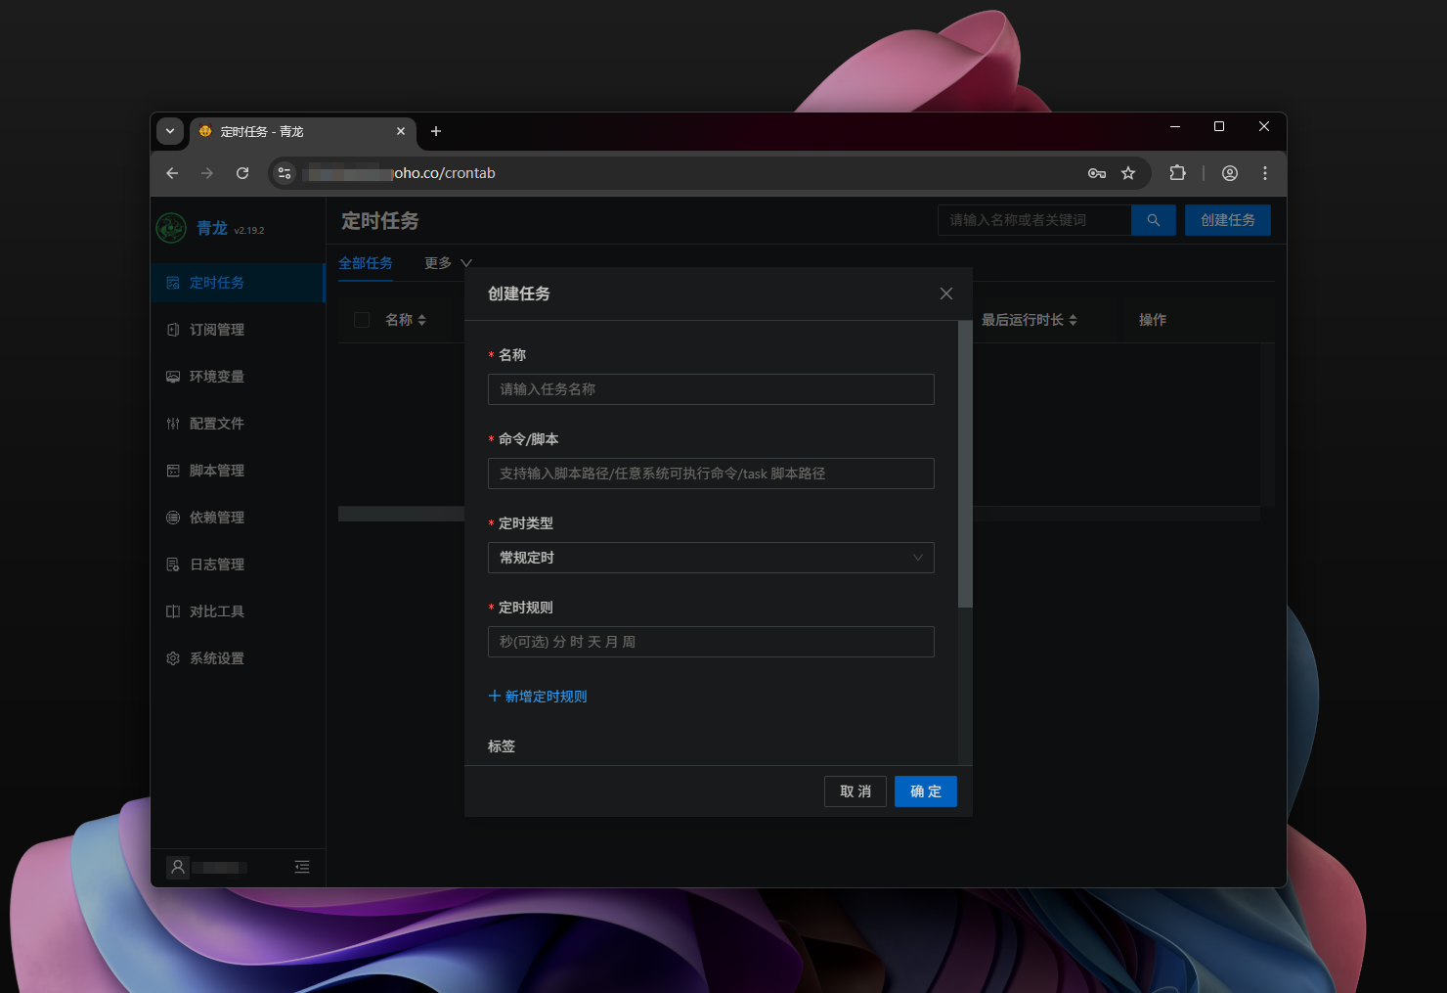Click the 取消 button
Screen dimensions: 1447x993
coord(855,791)
